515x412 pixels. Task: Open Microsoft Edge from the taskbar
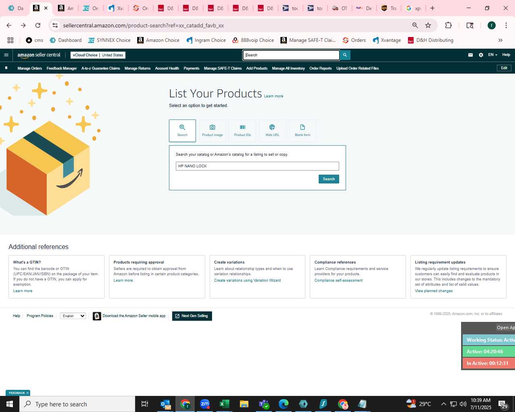point(283,404)
